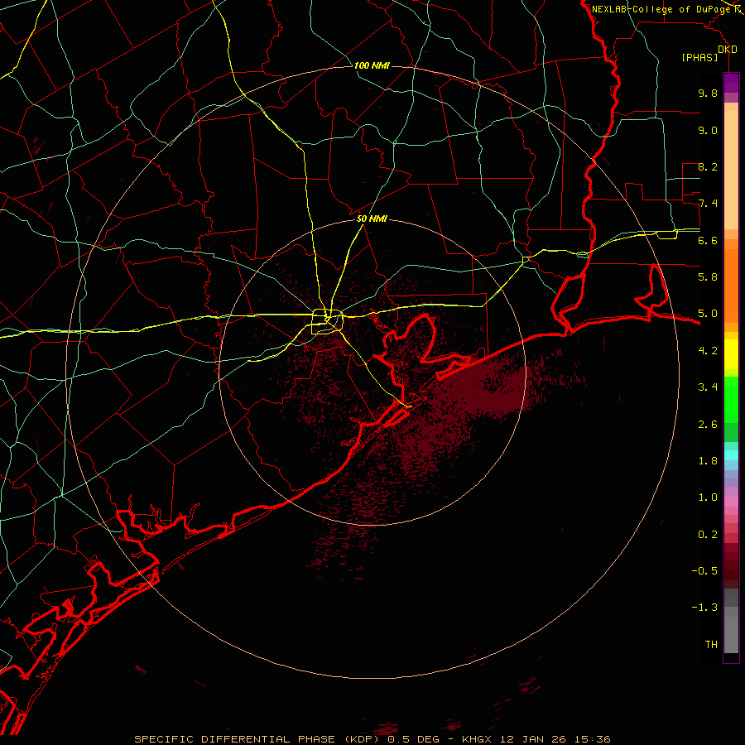Pick the 6.6 scale label
745x745 pixels.
coord(708,240)
